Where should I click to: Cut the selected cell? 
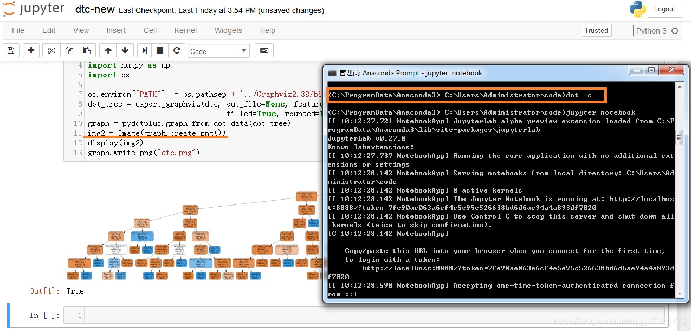point(50,50)
